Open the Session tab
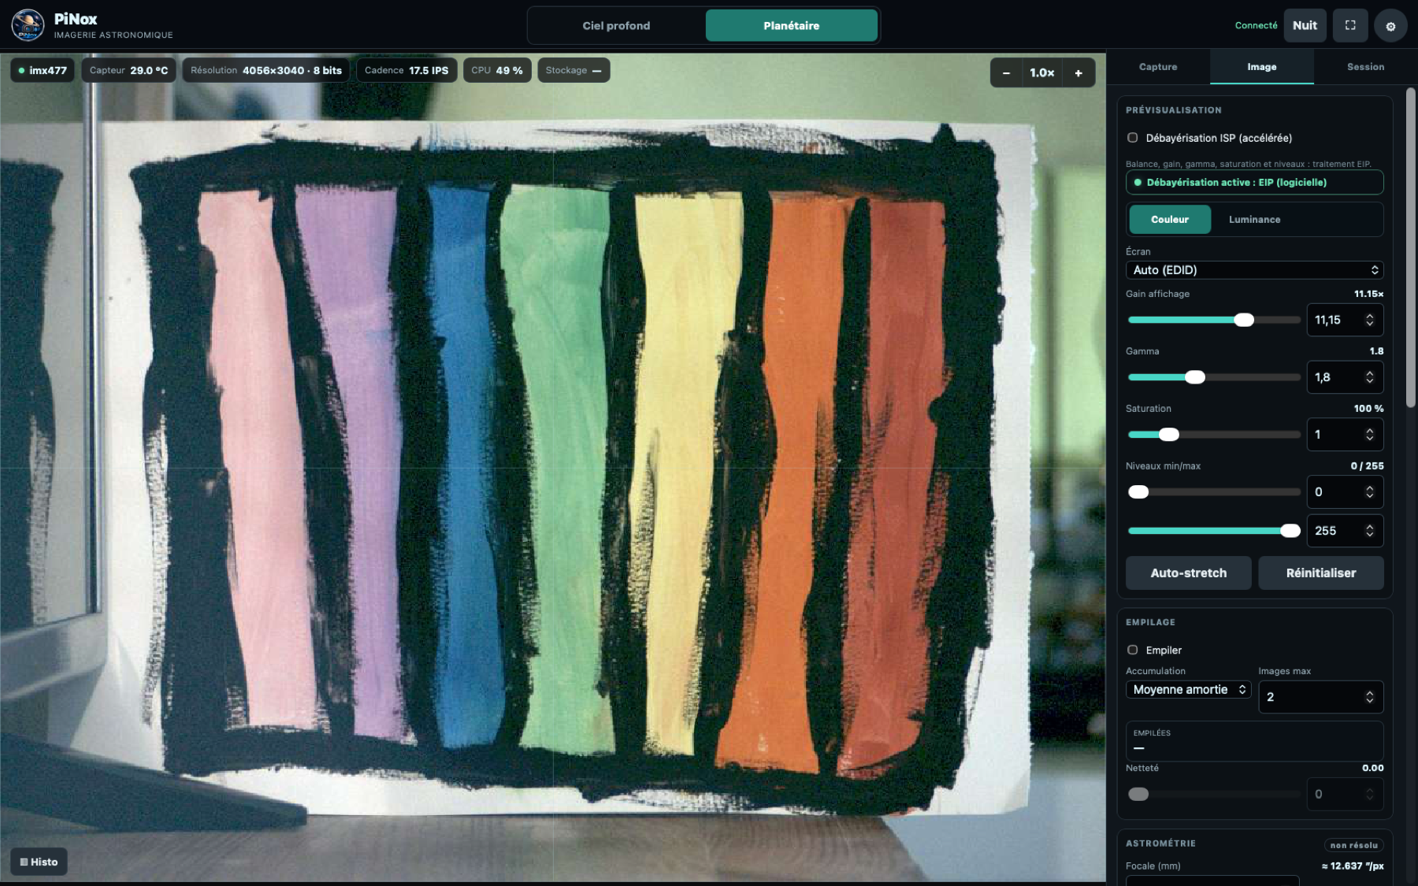The image size is (1418, 886). [x=1365, y=67]
